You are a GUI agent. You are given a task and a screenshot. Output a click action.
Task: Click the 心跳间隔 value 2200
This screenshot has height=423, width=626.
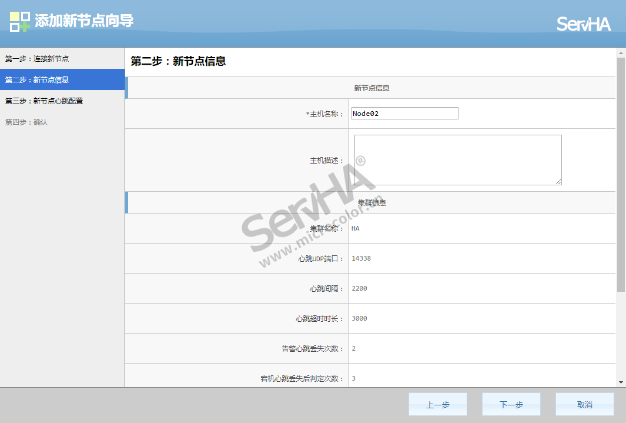click(x=359, y=288)
